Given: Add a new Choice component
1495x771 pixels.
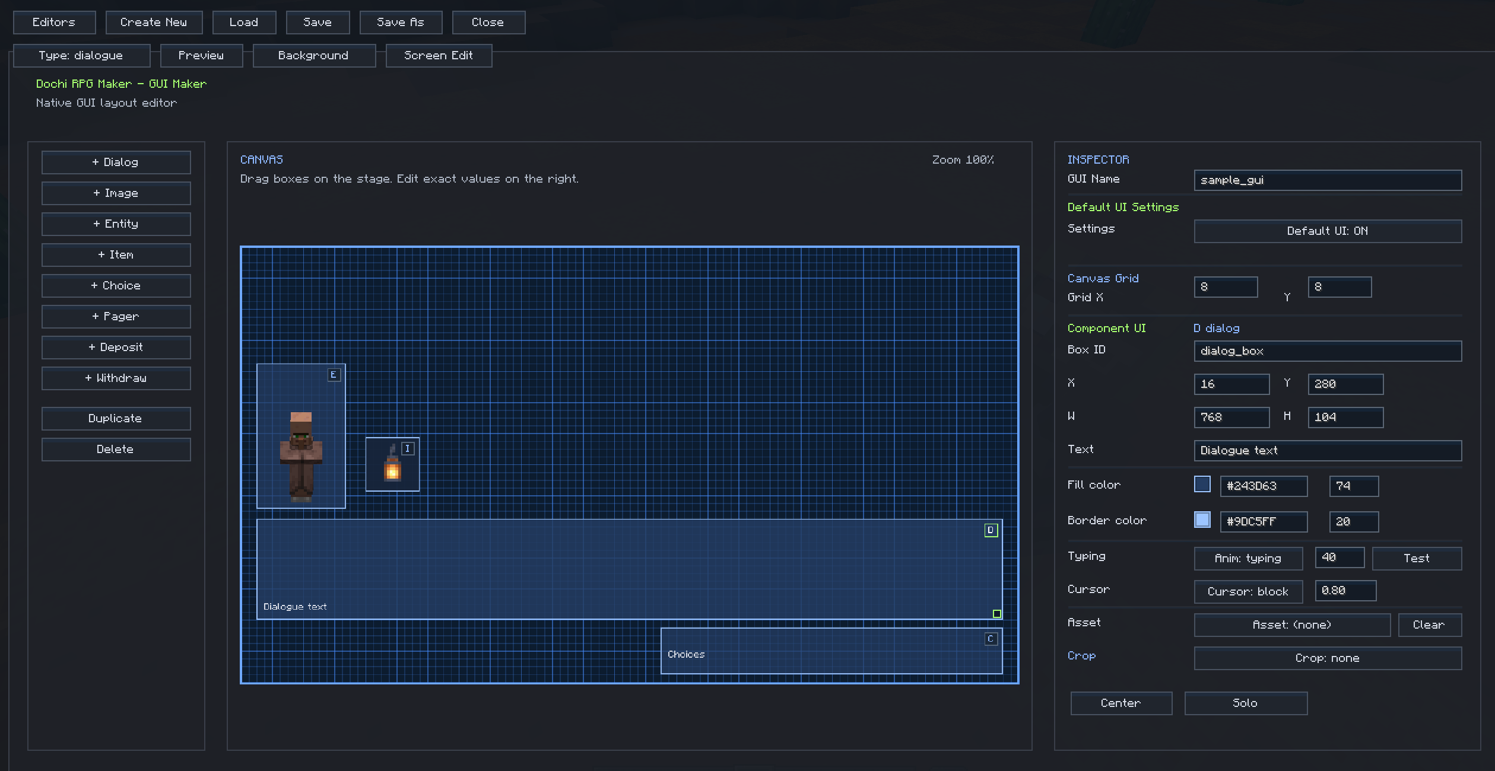Looking at the screenshot, I should (116, 286).
